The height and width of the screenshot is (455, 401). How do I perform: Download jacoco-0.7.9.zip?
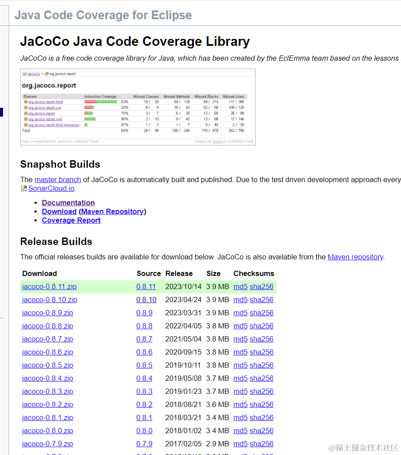coord(48,444)
